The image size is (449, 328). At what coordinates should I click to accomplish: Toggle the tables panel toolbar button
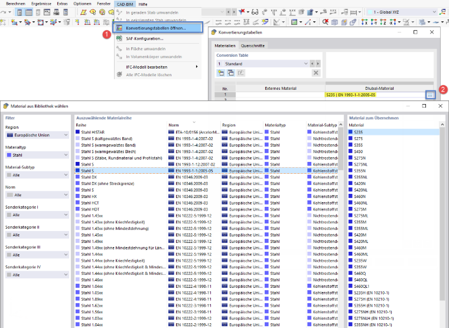click(x=28, y=12)
